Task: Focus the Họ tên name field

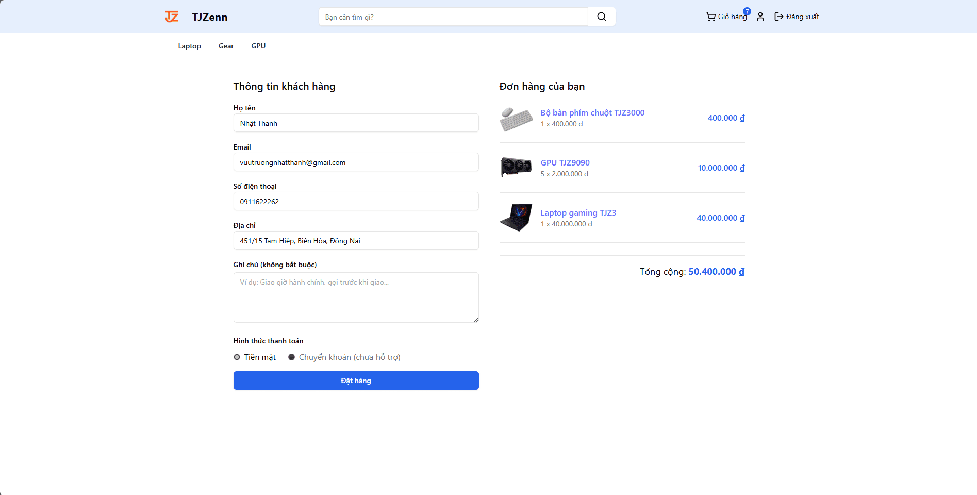Action: click(356, 123)
